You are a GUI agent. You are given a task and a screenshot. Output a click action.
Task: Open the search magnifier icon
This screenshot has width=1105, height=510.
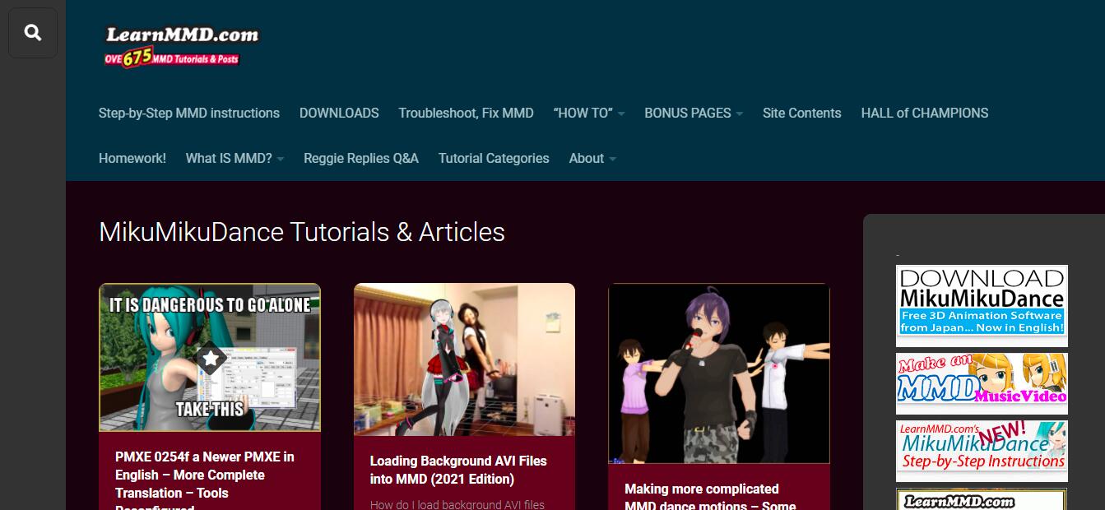pyautogui.click(x=33, y=33)
